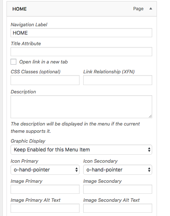This screenshot has height=216, width=170.
Task: Click the Image Secondary input field
Action: [118, 189]
